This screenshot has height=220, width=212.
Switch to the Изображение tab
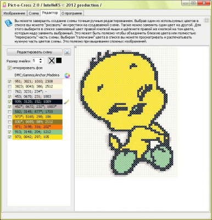[x=14, y=13]
